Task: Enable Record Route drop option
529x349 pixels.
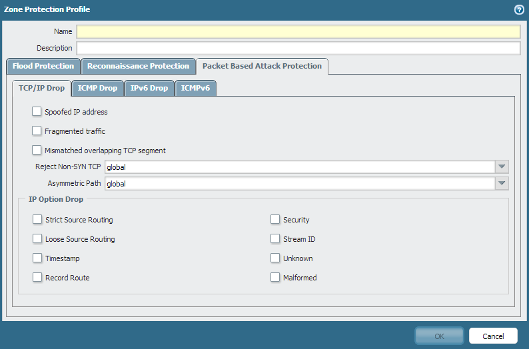Action: (37, 278)
